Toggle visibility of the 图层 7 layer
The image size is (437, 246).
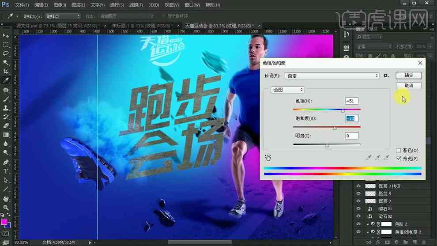coord(358,201)
